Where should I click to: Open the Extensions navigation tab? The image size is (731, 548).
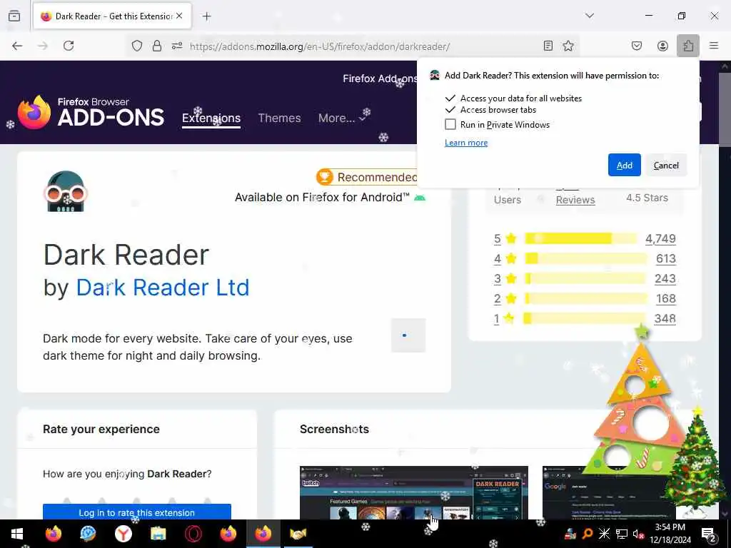(x=211, y=118)
